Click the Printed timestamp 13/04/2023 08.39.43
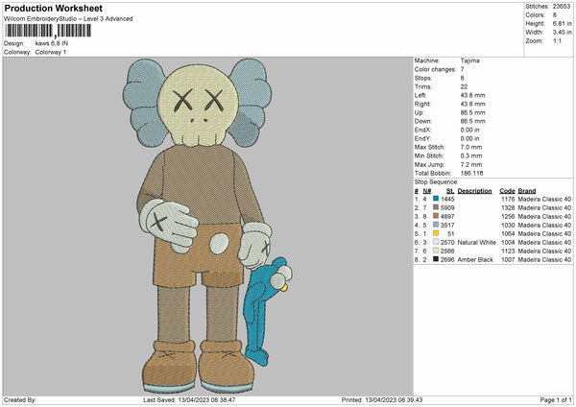 (394, 399)
